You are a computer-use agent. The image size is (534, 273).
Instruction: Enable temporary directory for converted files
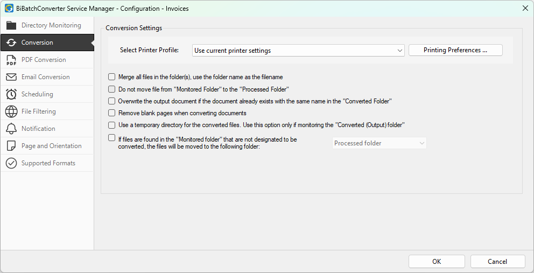point(112,125)
